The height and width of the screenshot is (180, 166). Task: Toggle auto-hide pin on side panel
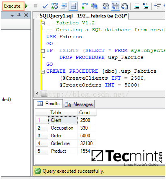[19, 15]
